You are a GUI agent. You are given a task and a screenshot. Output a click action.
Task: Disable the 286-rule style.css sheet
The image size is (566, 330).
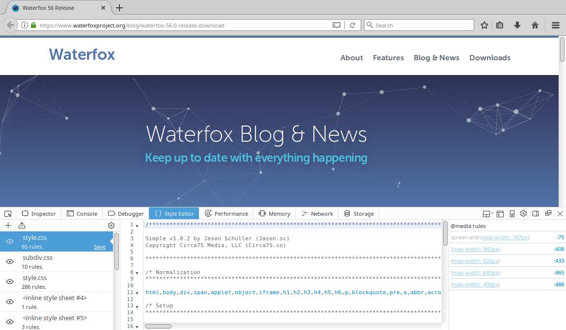(9, 281)
